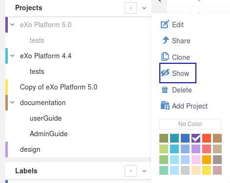The height and width of the screenshot is (183, 230).
Task: Open tests under eXo Platform 5.0
Action: point(37,40)
